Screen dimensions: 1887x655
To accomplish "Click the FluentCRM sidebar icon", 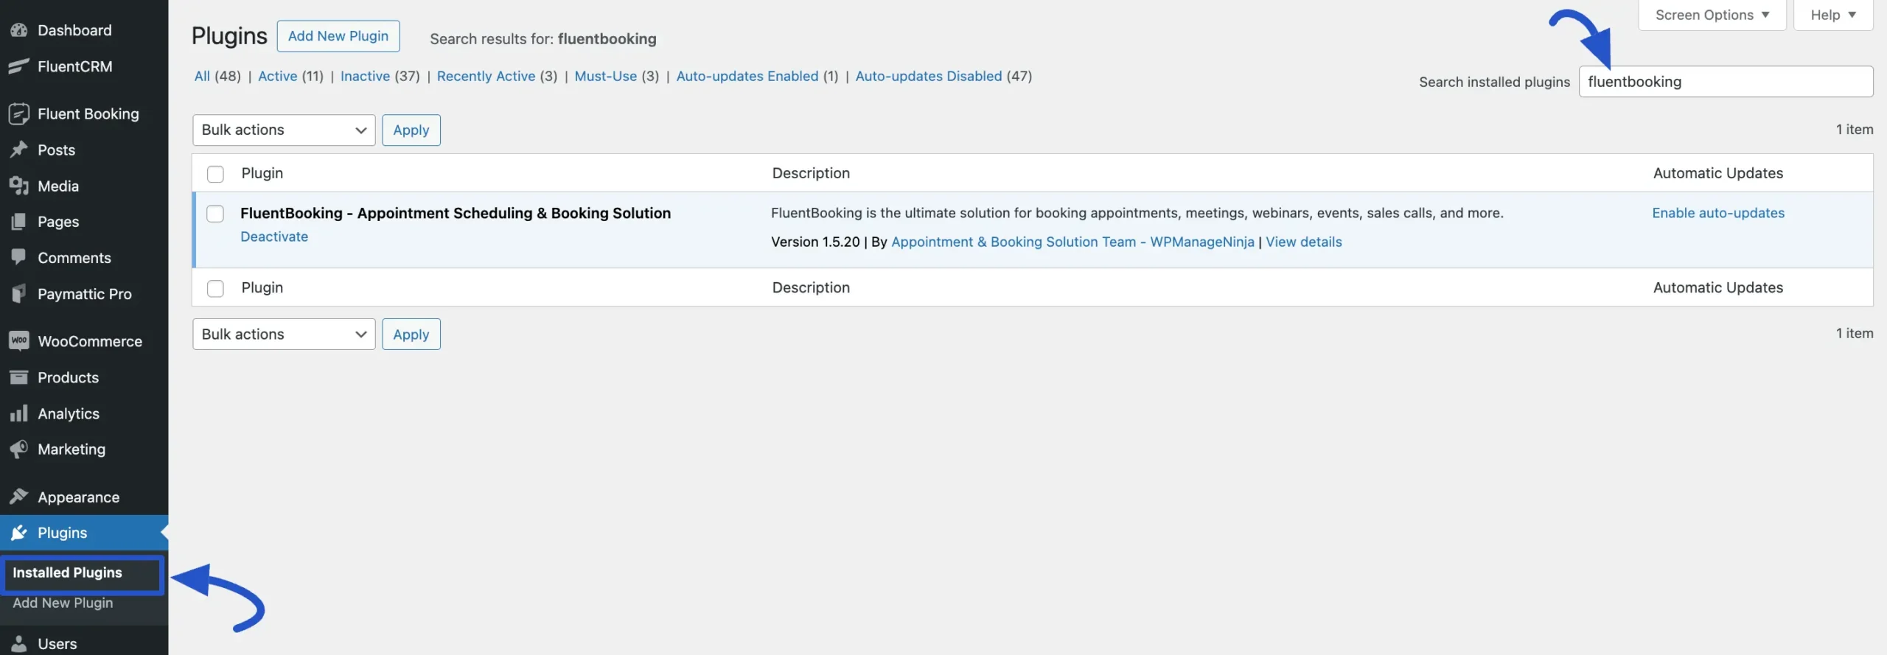I will 18,66.
